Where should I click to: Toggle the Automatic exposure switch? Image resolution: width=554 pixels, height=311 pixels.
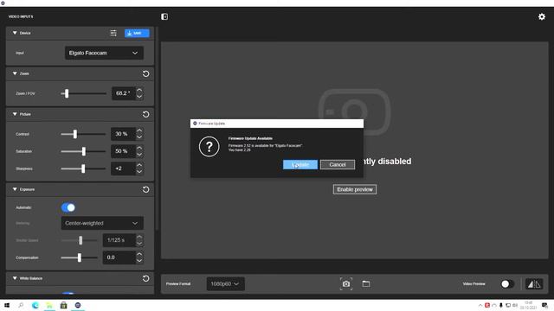click(x=68, y=207)
